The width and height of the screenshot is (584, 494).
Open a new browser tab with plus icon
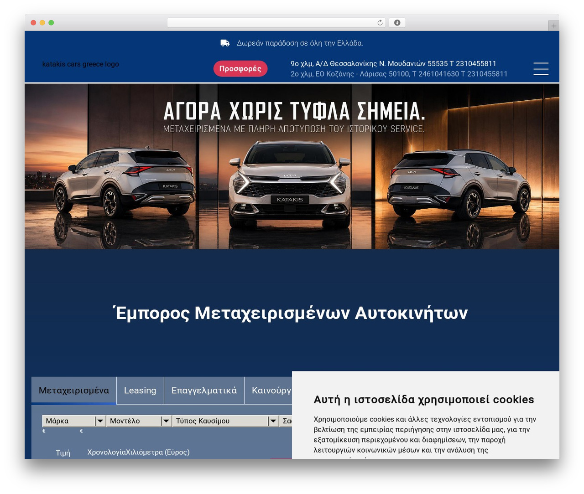(x=553, y=26)
